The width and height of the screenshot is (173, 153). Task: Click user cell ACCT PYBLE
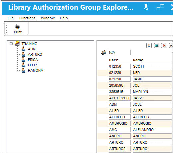click(x=120, y=98)
